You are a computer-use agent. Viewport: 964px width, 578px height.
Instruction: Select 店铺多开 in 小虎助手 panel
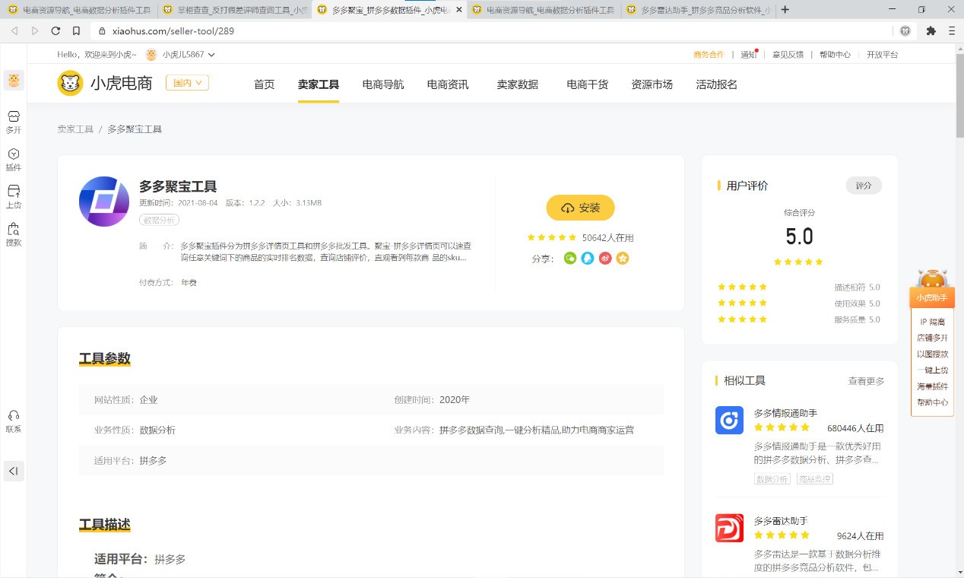pyautogui.click(x=932, y=338)
